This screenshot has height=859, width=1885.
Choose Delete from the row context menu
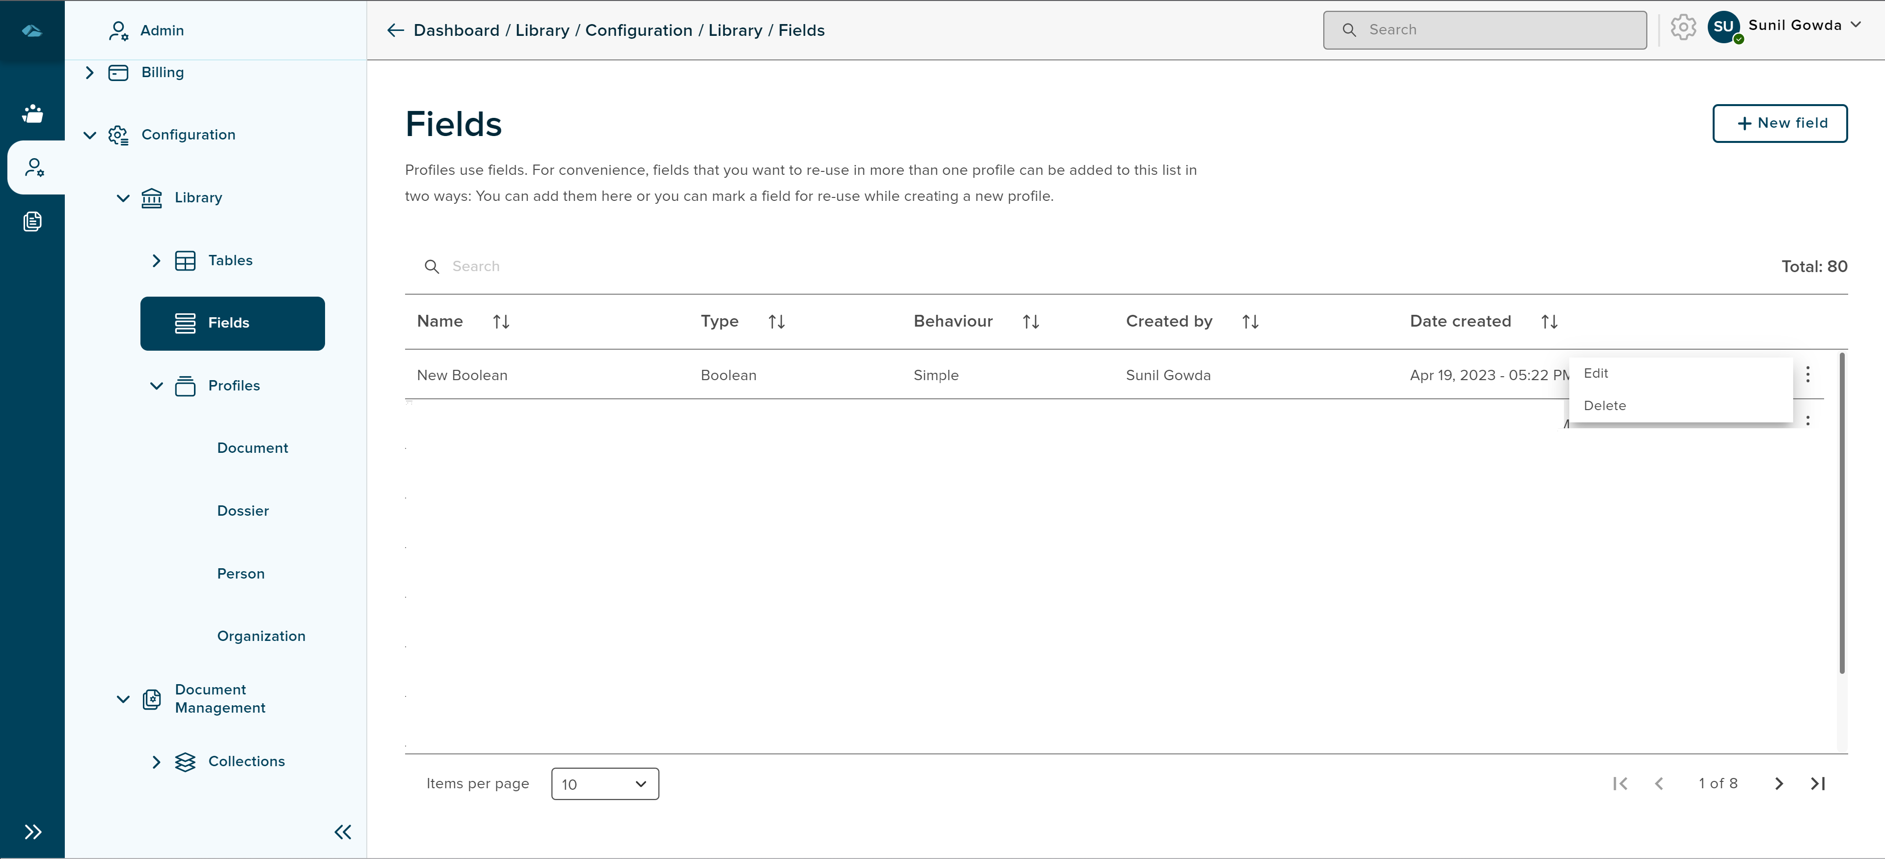(x=1605, y=405)
